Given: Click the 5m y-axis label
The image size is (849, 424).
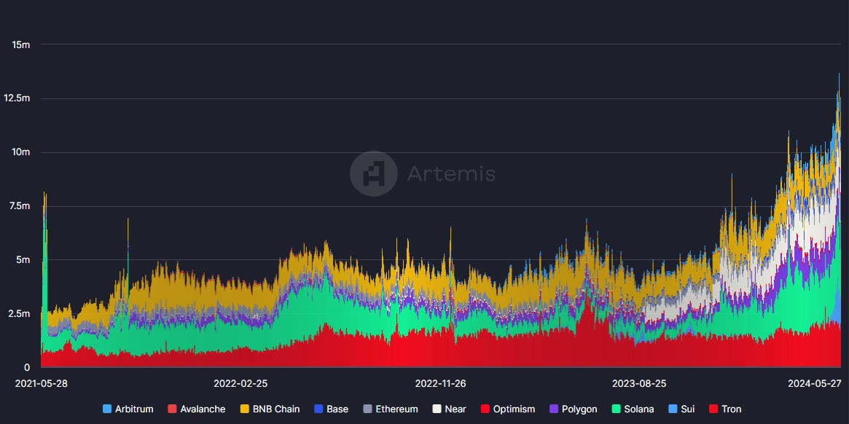Looking at the screenshot, I should (23, 259).
